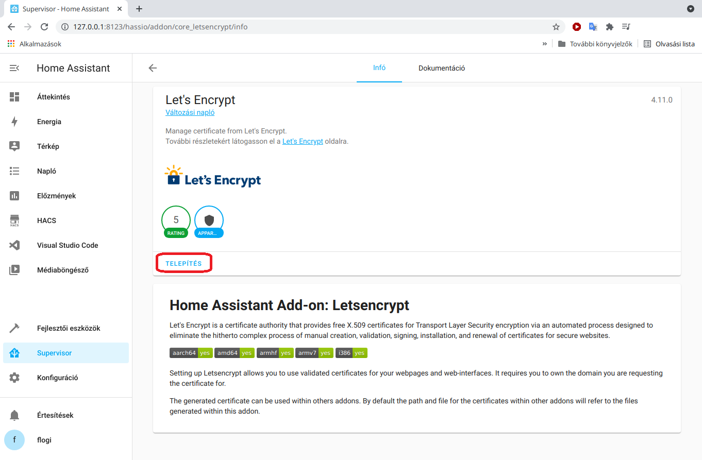Click the amd64 yes badge

[x=235, y=353]
